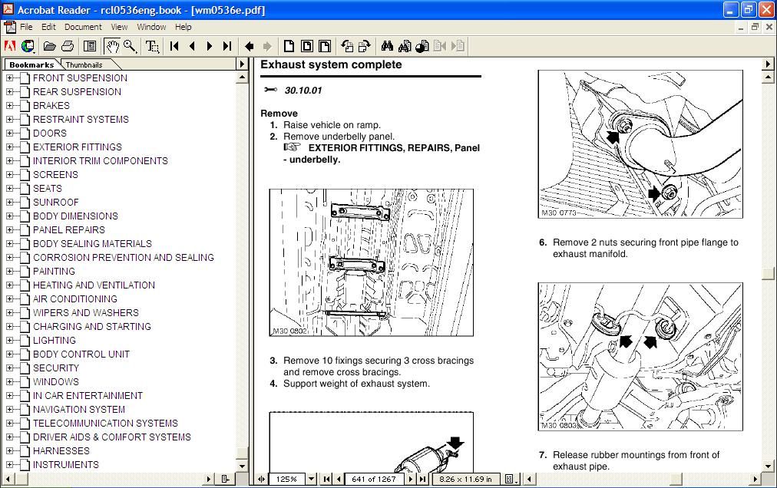The width and height of the screenshot is (777, 488).
Task: Expand the LIGHTING bookmark
Action: (9, 341)
